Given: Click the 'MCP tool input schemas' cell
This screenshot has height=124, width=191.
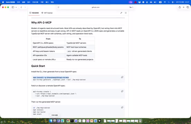Looking at the screenshot, I should pos(80,47).
